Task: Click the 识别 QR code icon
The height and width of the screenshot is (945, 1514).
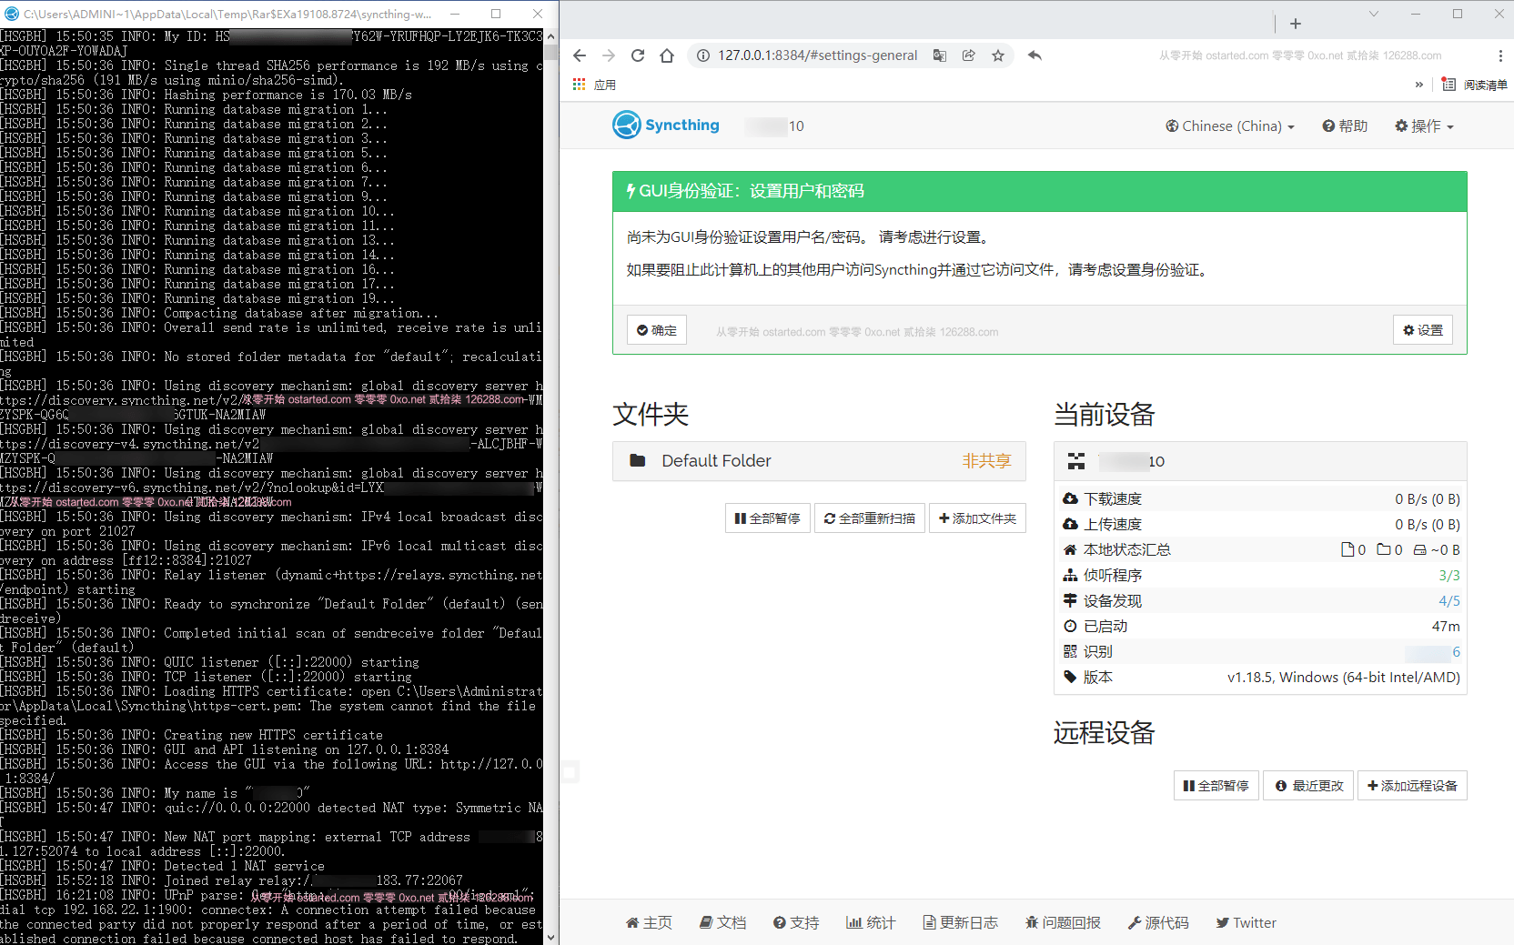Action: coord(1070,651)
